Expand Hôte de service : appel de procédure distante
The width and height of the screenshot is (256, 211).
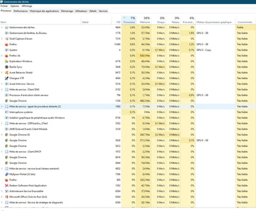coord(2,106)
